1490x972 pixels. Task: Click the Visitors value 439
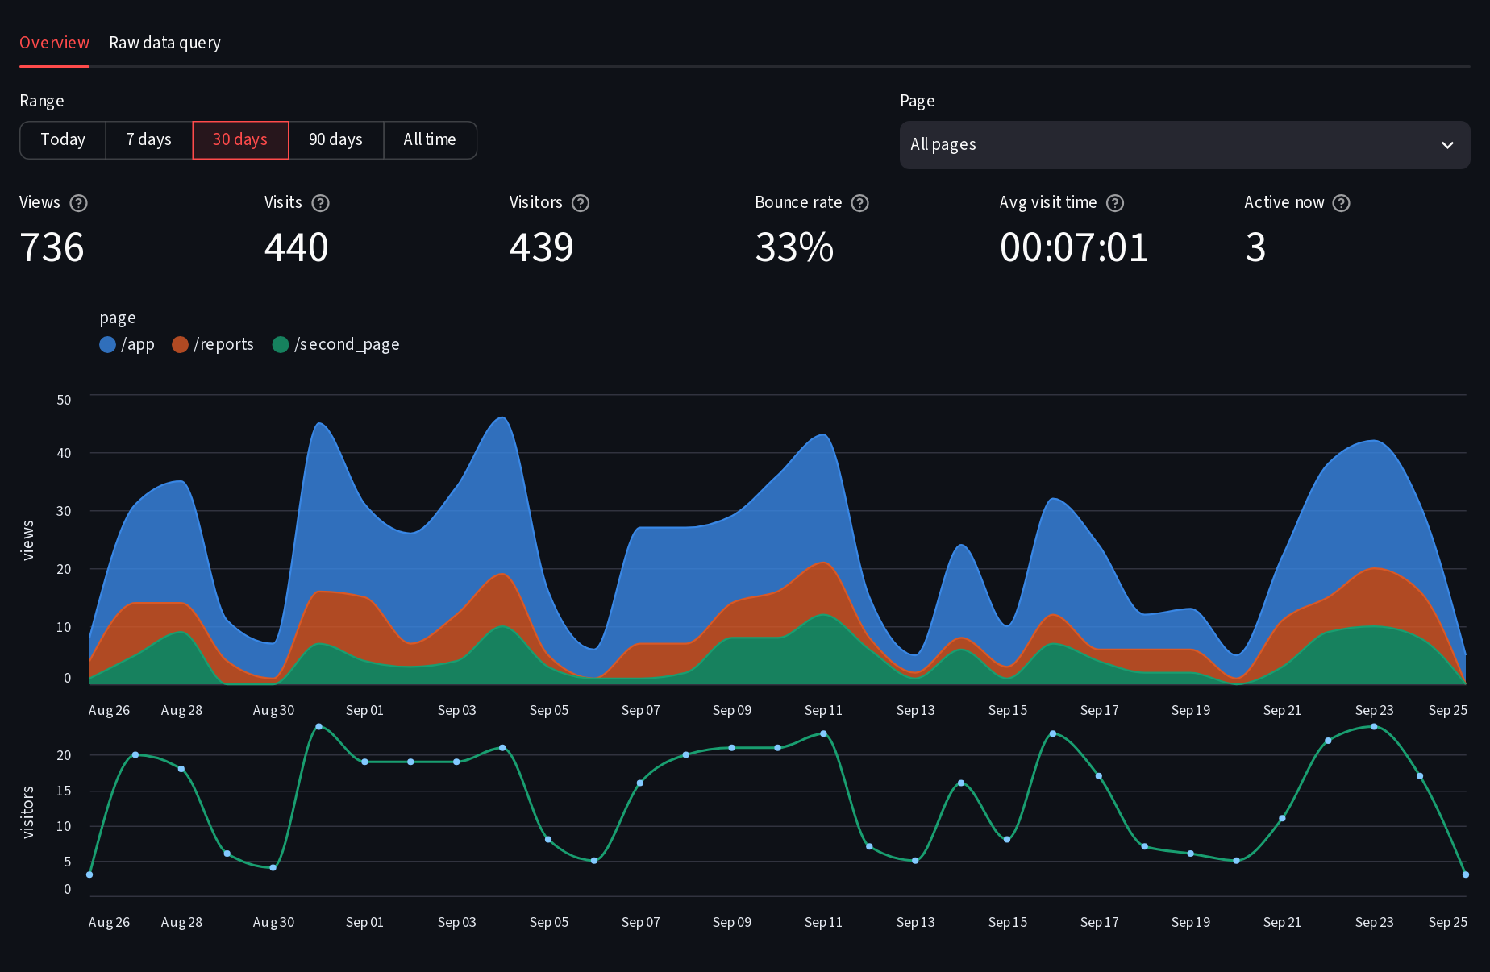(542, 247)
